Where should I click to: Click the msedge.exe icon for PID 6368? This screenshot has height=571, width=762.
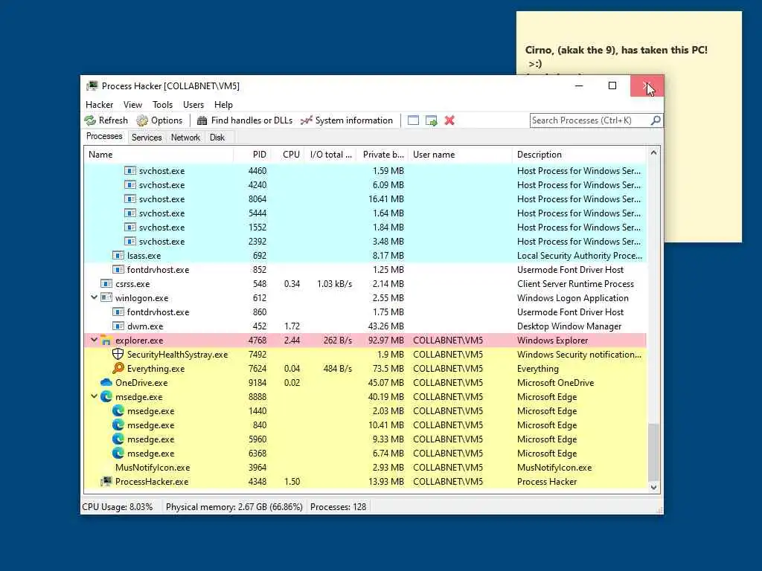[x=118, y=453]
